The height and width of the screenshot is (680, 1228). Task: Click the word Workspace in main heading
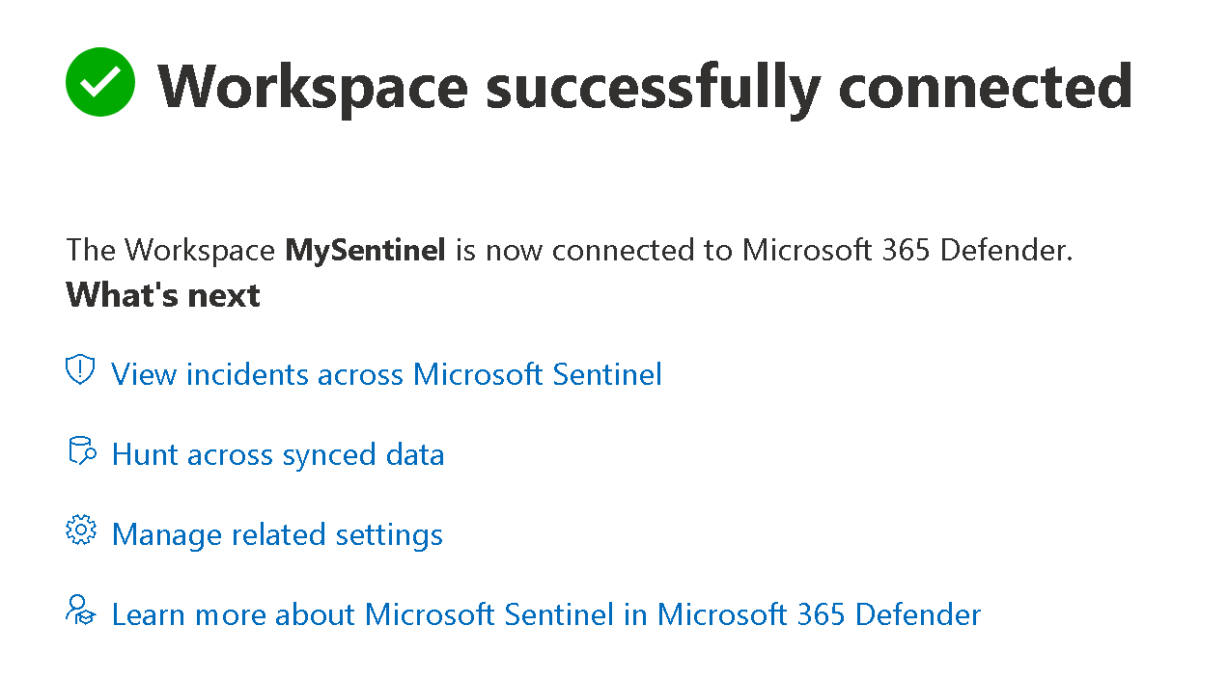[313, 86]
